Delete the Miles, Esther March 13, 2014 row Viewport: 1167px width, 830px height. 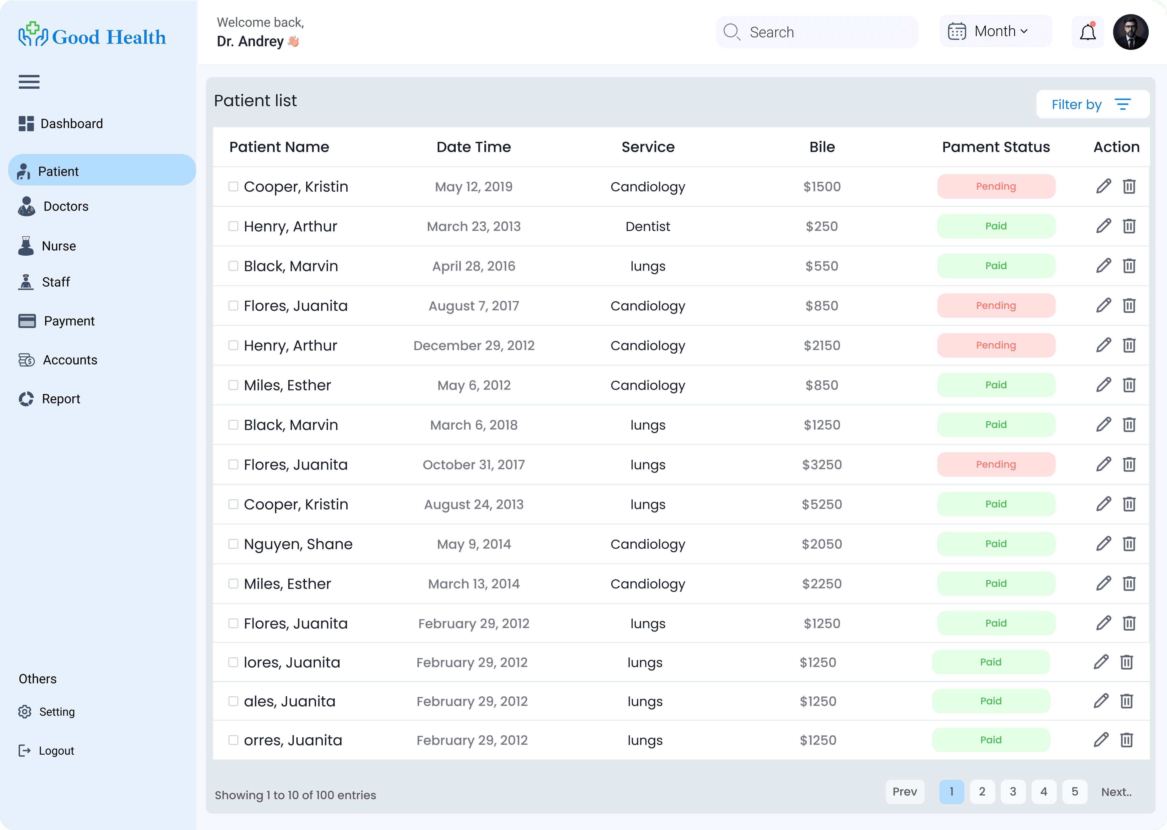pyautogui.click(x=1129, y=584)
